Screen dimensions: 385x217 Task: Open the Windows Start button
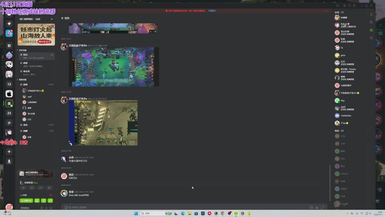tap(136, 213)
